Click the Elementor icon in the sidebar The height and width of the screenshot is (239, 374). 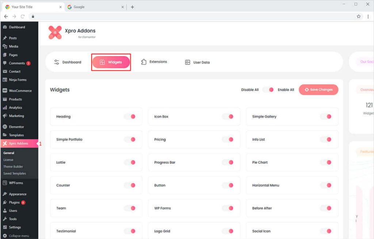tap(5, 127)
